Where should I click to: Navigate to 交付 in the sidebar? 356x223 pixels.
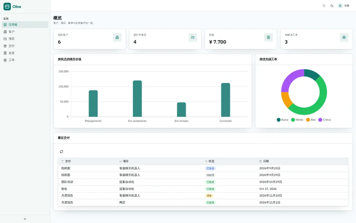tap(25, 46)
